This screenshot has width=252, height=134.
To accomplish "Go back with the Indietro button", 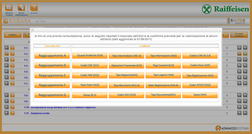I will point(13,35).
